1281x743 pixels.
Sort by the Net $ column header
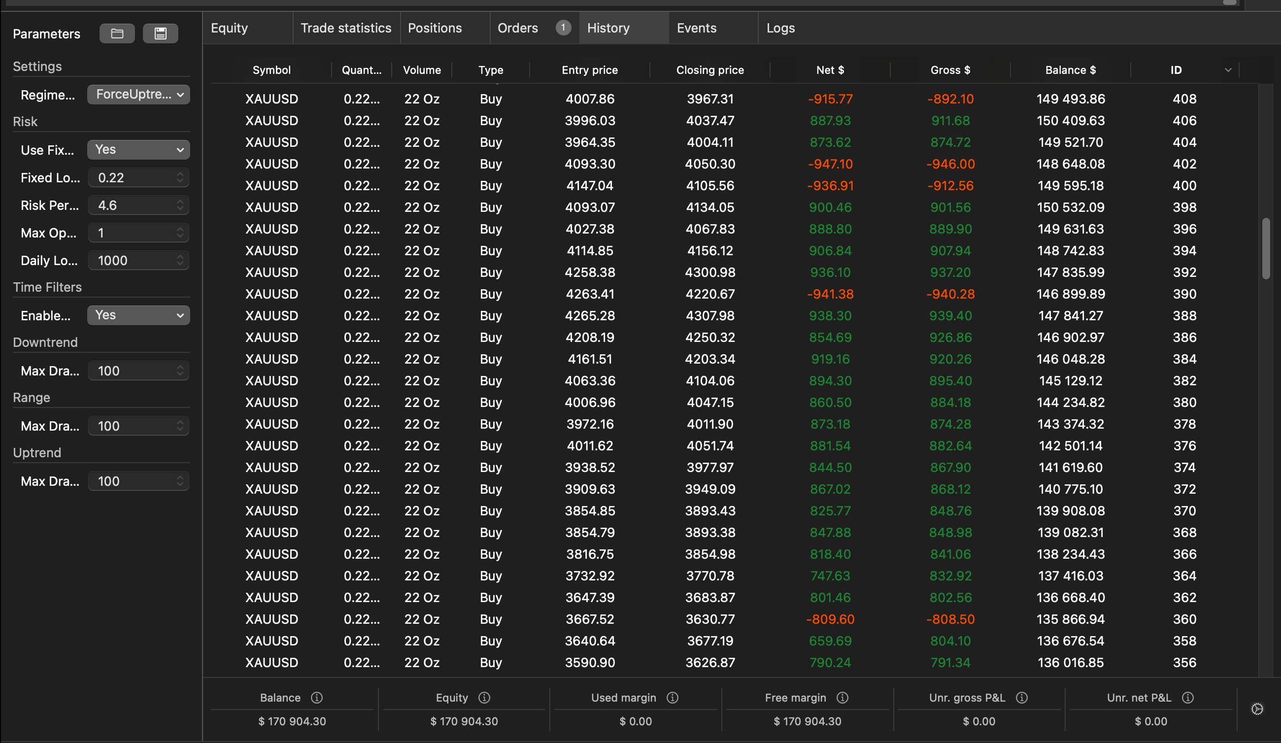tap(830, 70)
